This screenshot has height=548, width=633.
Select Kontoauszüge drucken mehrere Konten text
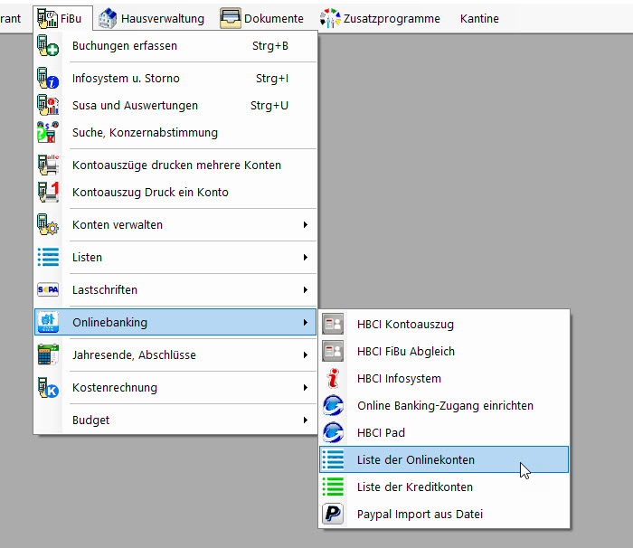pyautogui.click(x=176, y=165)
